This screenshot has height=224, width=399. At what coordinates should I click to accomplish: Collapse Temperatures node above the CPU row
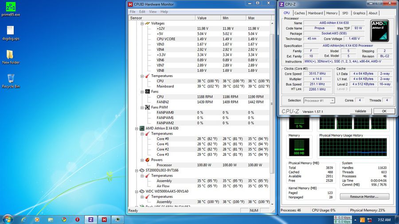pyautogui.click(x=142, y=76)
